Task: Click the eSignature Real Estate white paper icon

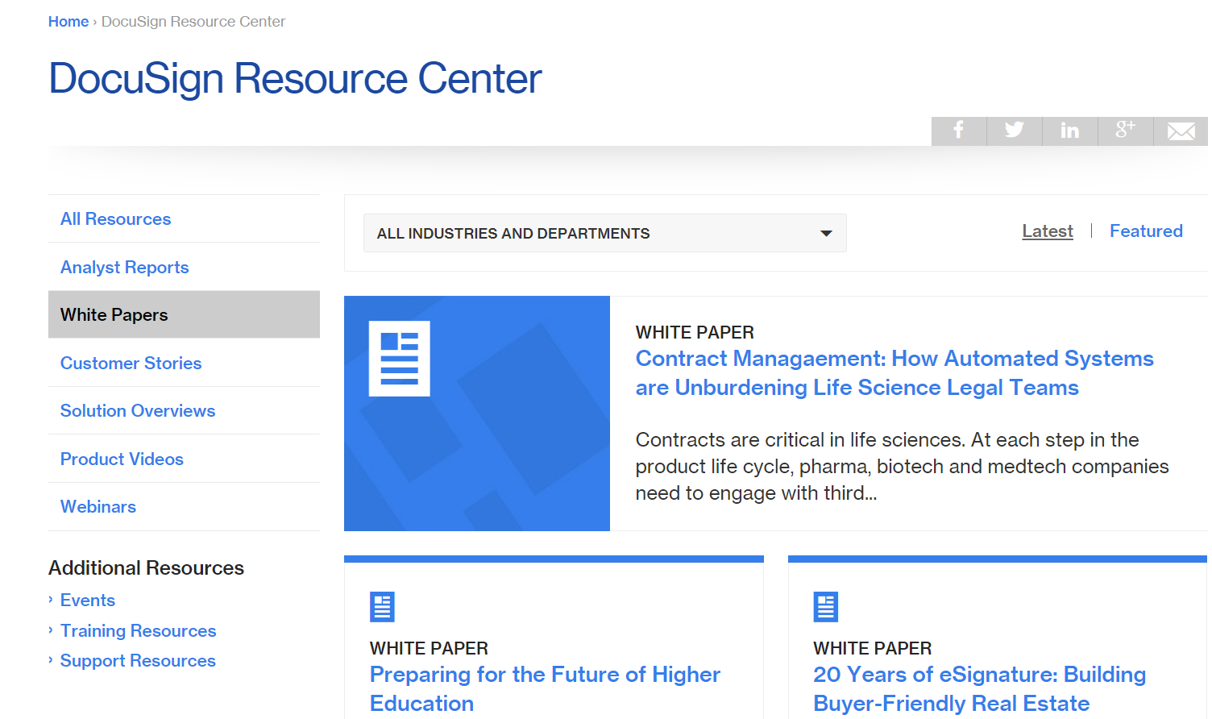Action: 824,606
